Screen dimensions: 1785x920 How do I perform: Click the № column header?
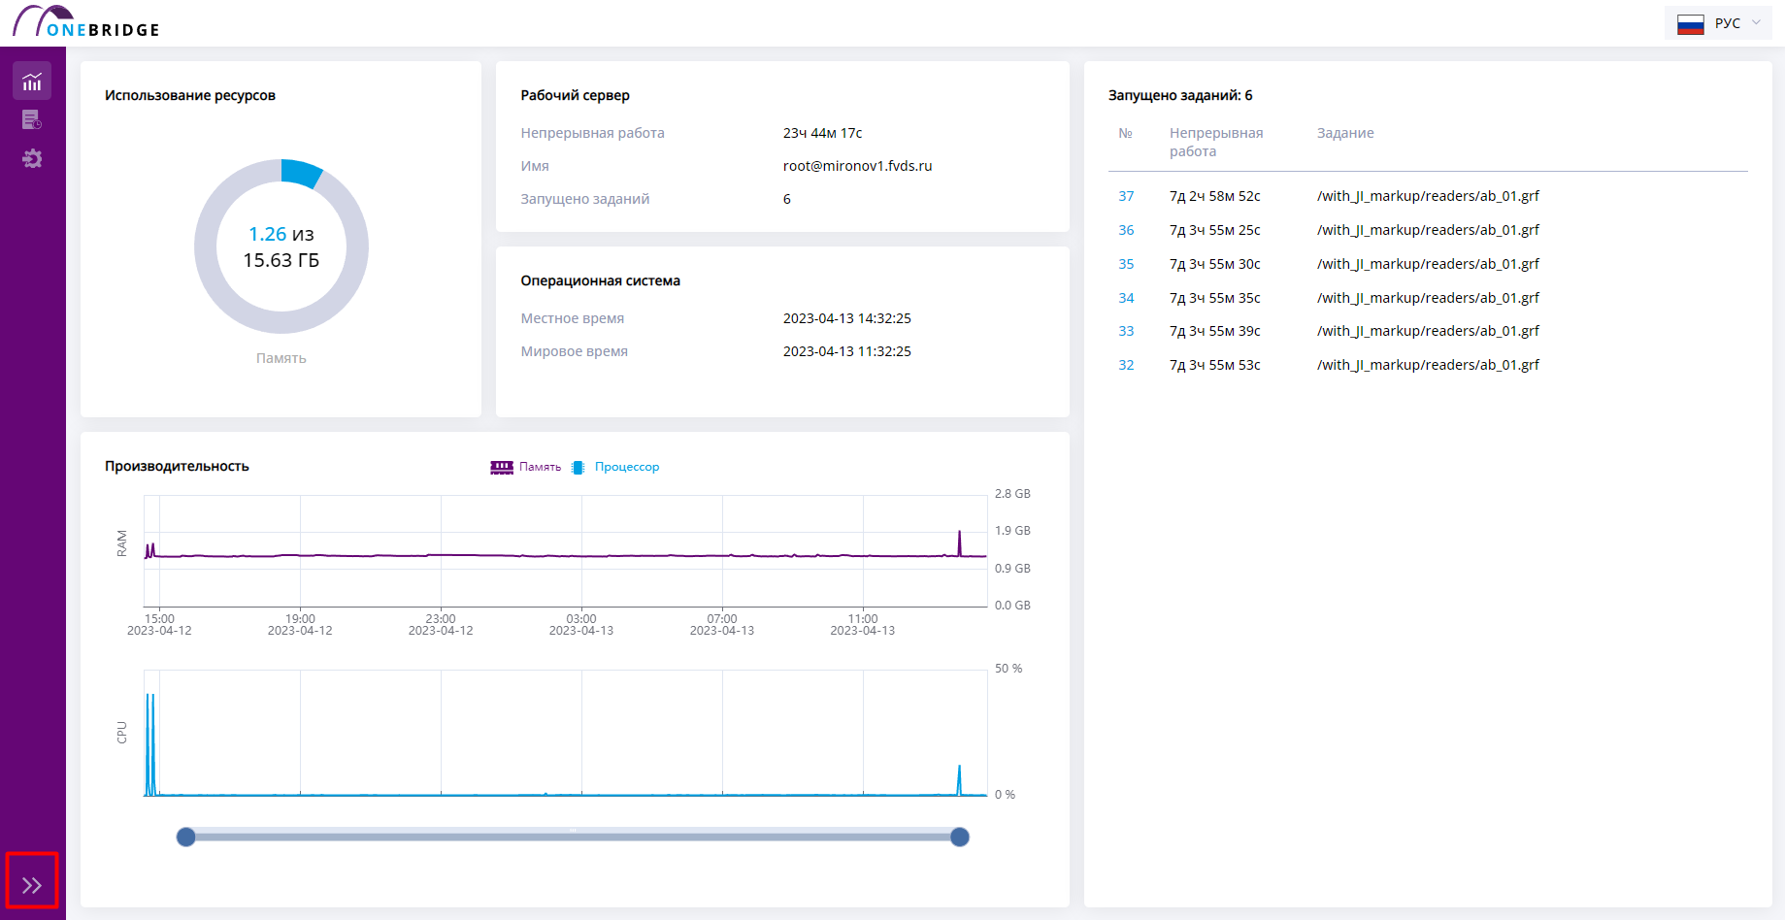tap(1126, 133)
